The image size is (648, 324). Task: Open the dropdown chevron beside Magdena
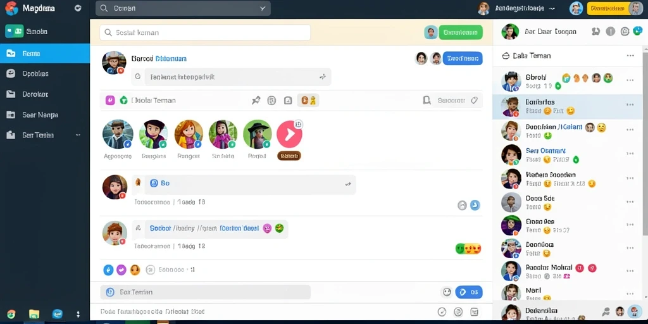coord(78,8)
